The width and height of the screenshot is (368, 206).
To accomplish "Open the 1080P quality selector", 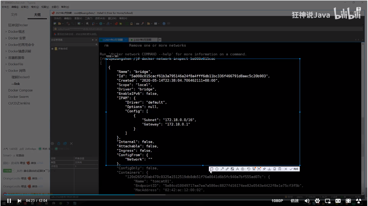I will [x=277, y=201].
